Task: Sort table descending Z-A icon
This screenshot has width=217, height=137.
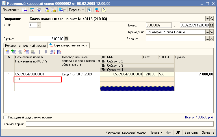Action: click(59, 52)
